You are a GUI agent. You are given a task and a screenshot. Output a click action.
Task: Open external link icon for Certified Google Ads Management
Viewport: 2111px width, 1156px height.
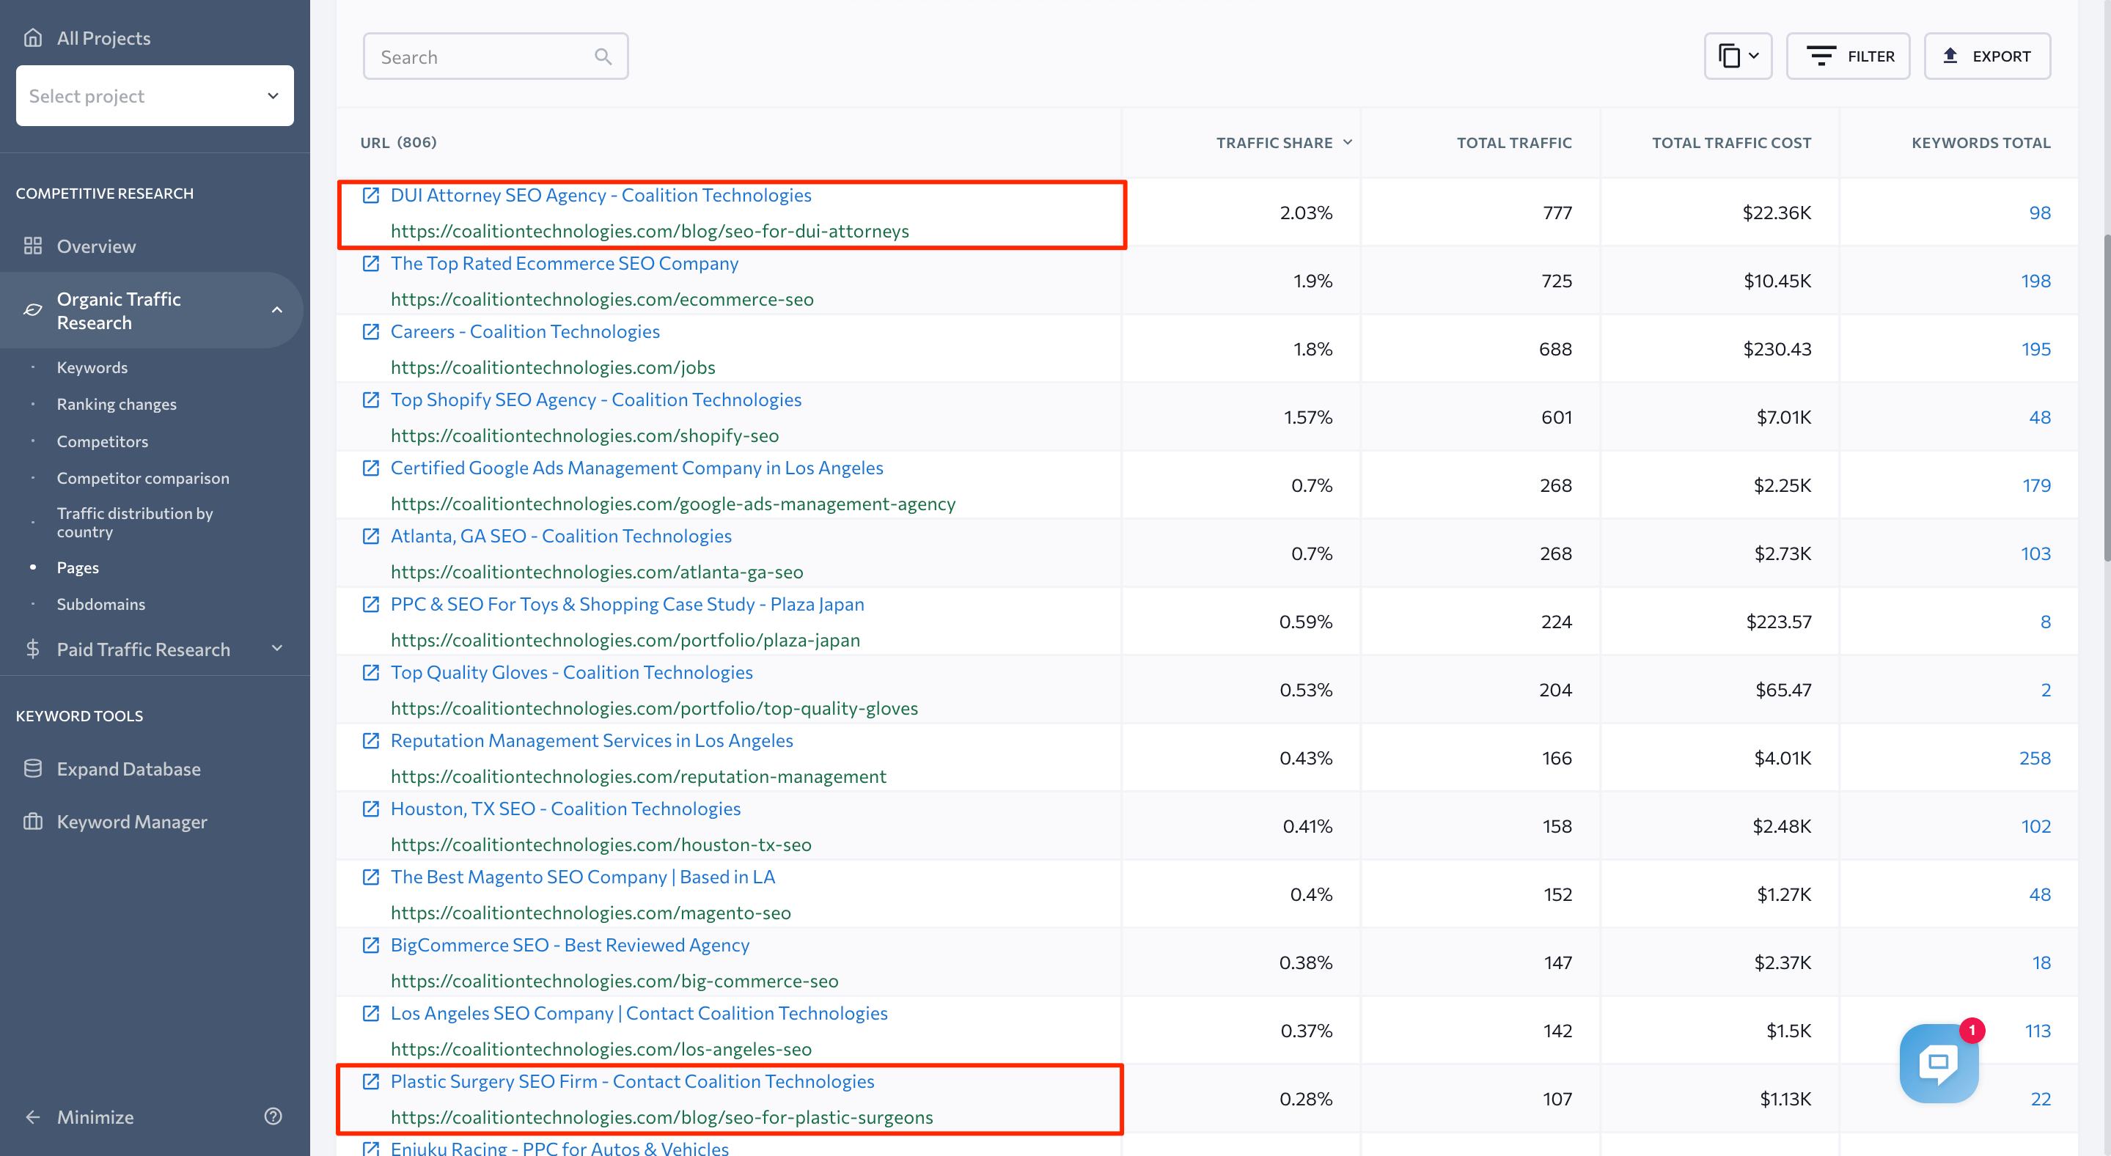(371, 467)
